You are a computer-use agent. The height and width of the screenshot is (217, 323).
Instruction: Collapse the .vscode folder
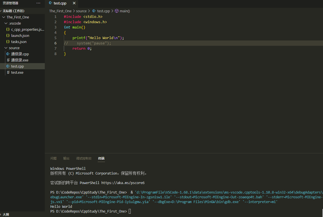(6, 23)
